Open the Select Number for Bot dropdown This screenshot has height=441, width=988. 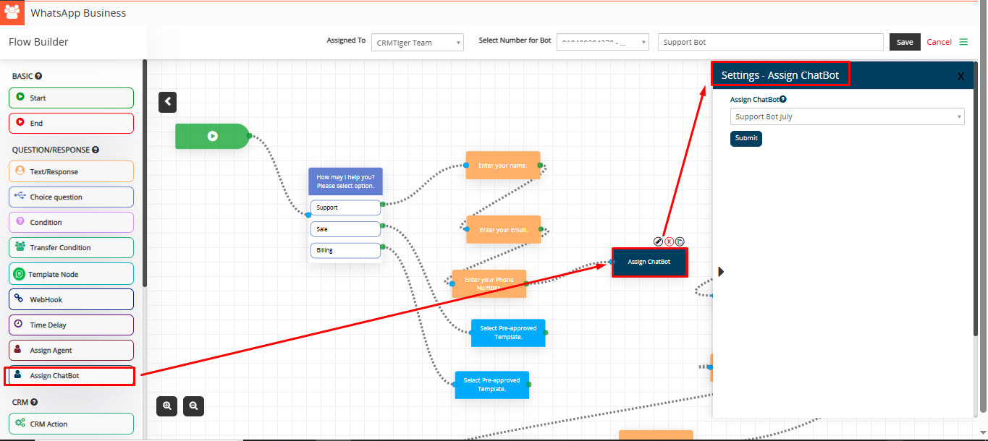(x=602, y=43)
